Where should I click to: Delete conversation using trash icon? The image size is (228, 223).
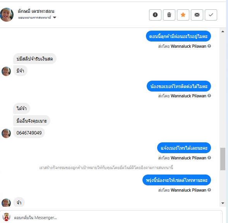pos(169,15)
